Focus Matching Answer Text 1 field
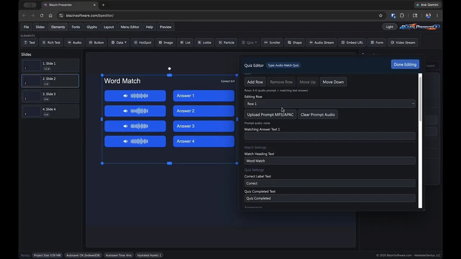The width and height of the screenshot is (461, 259). [x=330, y=136]
